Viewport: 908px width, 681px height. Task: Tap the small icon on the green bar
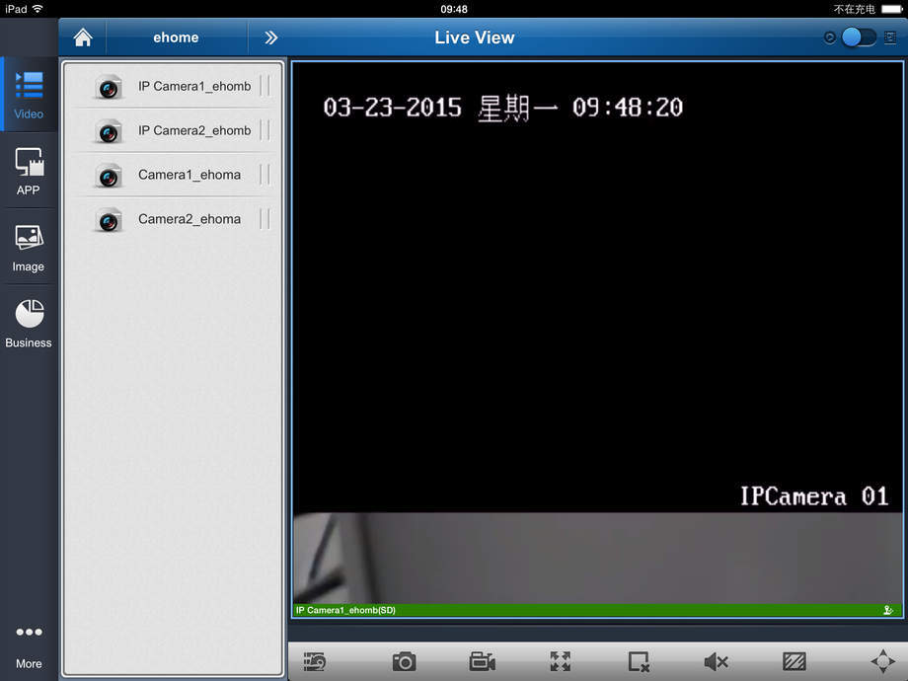tap(887, 610)
